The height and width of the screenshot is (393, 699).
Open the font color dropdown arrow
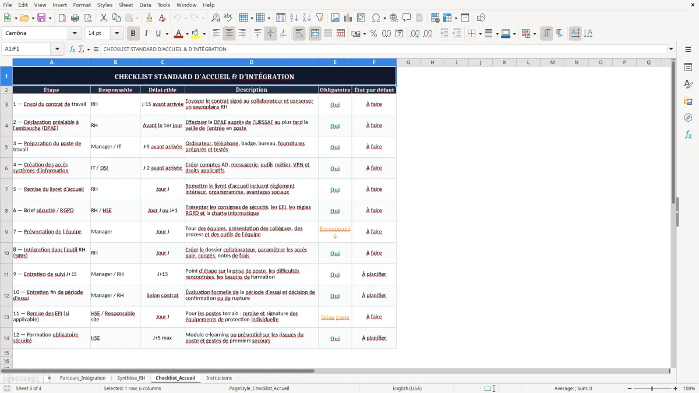(x=188, y=34)
